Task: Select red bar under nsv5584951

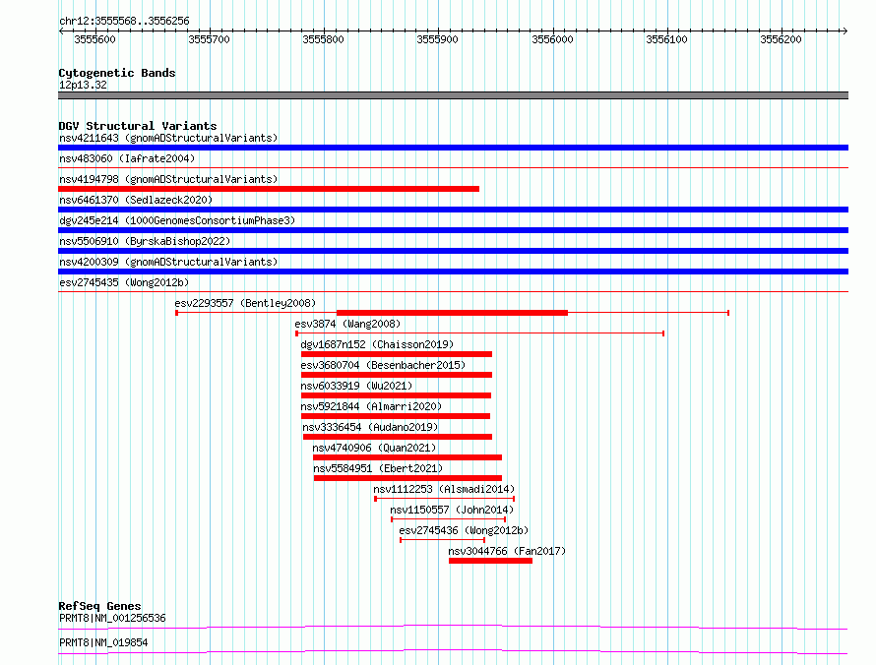Action: (407, 478)
